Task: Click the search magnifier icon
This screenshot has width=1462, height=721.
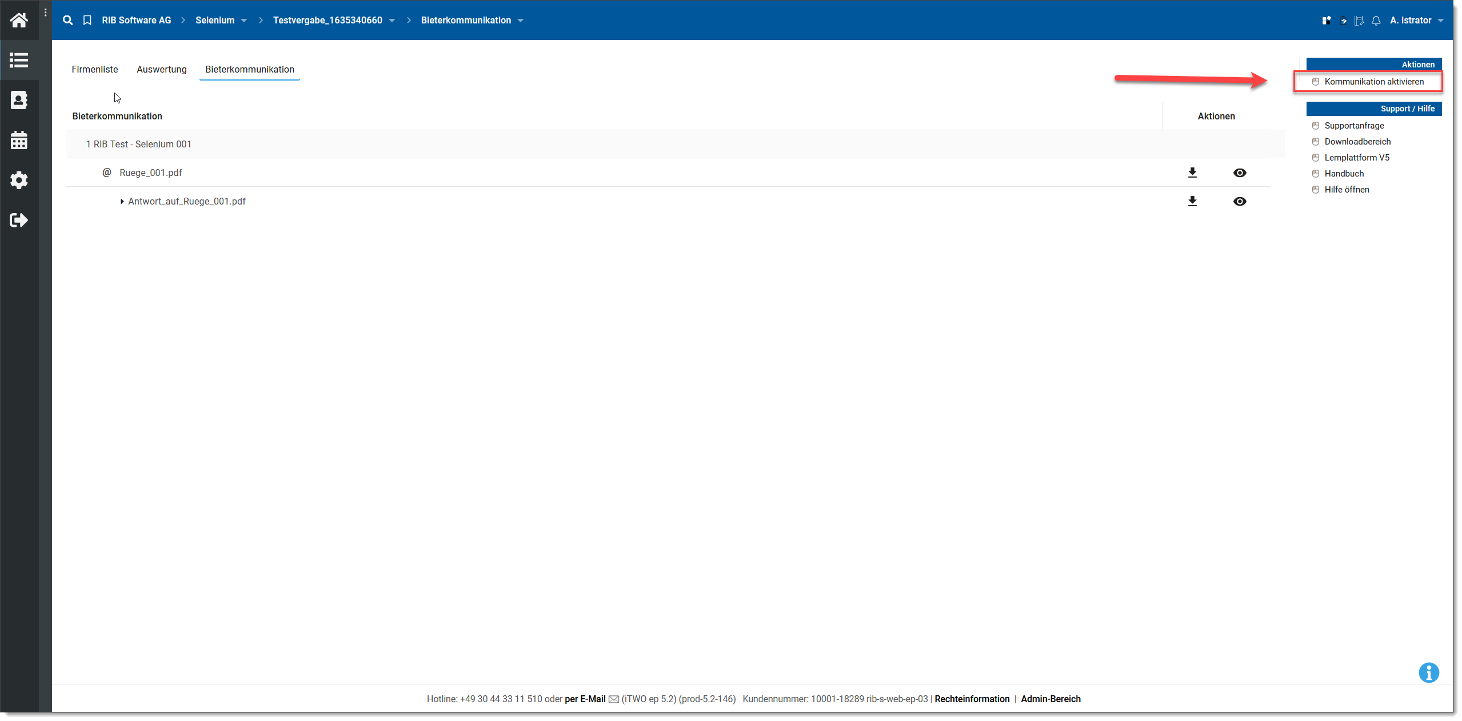Action: tap(67, 21)
